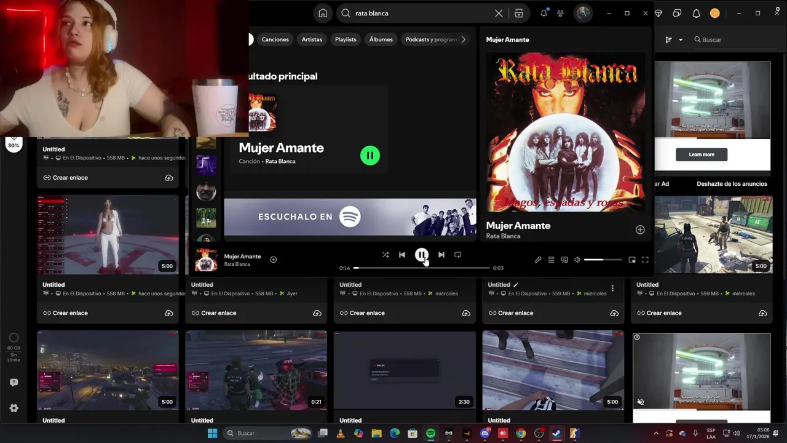Open Medal yellow profile avatar

point(714,13)
